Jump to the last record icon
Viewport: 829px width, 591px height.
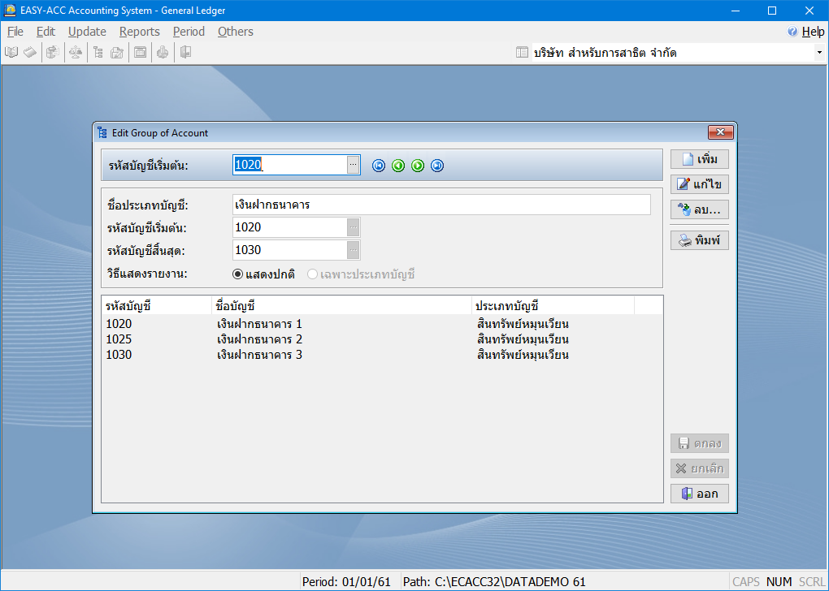[437, 166]
